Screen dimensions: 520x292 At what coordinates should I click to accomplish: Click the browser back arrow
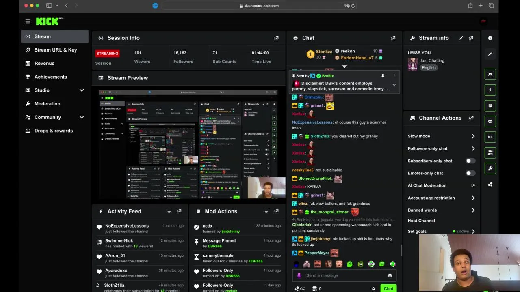tap(66, 6)
